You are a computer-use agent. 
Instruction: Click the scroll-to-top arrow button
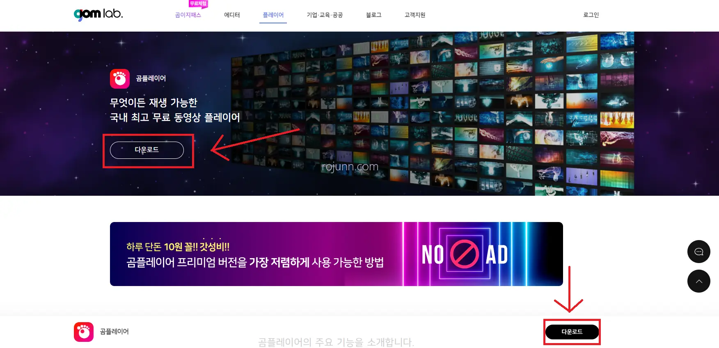698,281
